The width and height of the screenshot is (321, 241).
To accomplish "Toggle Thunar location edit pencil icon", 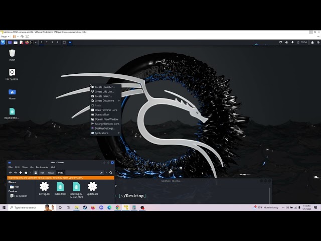I will [x=101, y=173].
